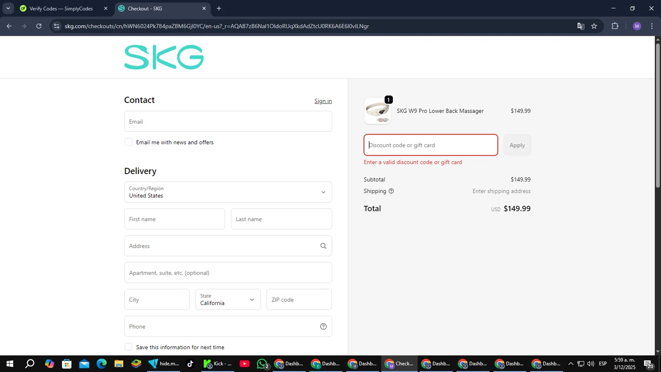This screenshot has width=661, height=372.
Task: Click the Total $149.99 amount
Action: tap(517, 208)
